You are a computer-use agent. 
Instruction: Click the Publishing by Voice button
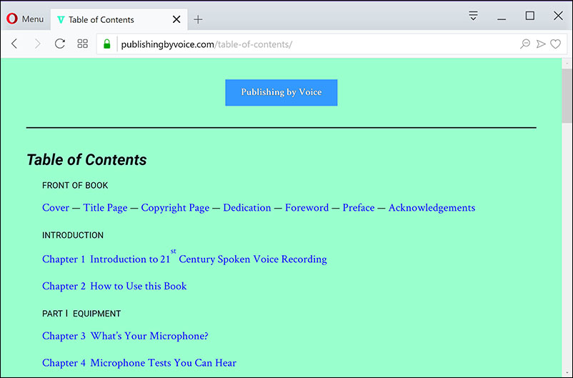point(281,92)
